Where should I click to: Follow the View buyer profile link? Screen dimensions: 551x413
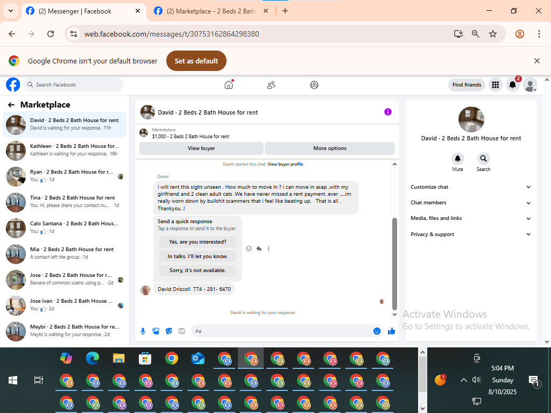click(x=285, y=164)
